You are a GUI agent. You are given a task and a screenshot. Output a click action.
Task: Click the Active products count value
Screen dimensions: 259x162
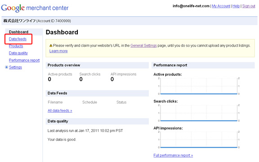click(x=49, y=79)
